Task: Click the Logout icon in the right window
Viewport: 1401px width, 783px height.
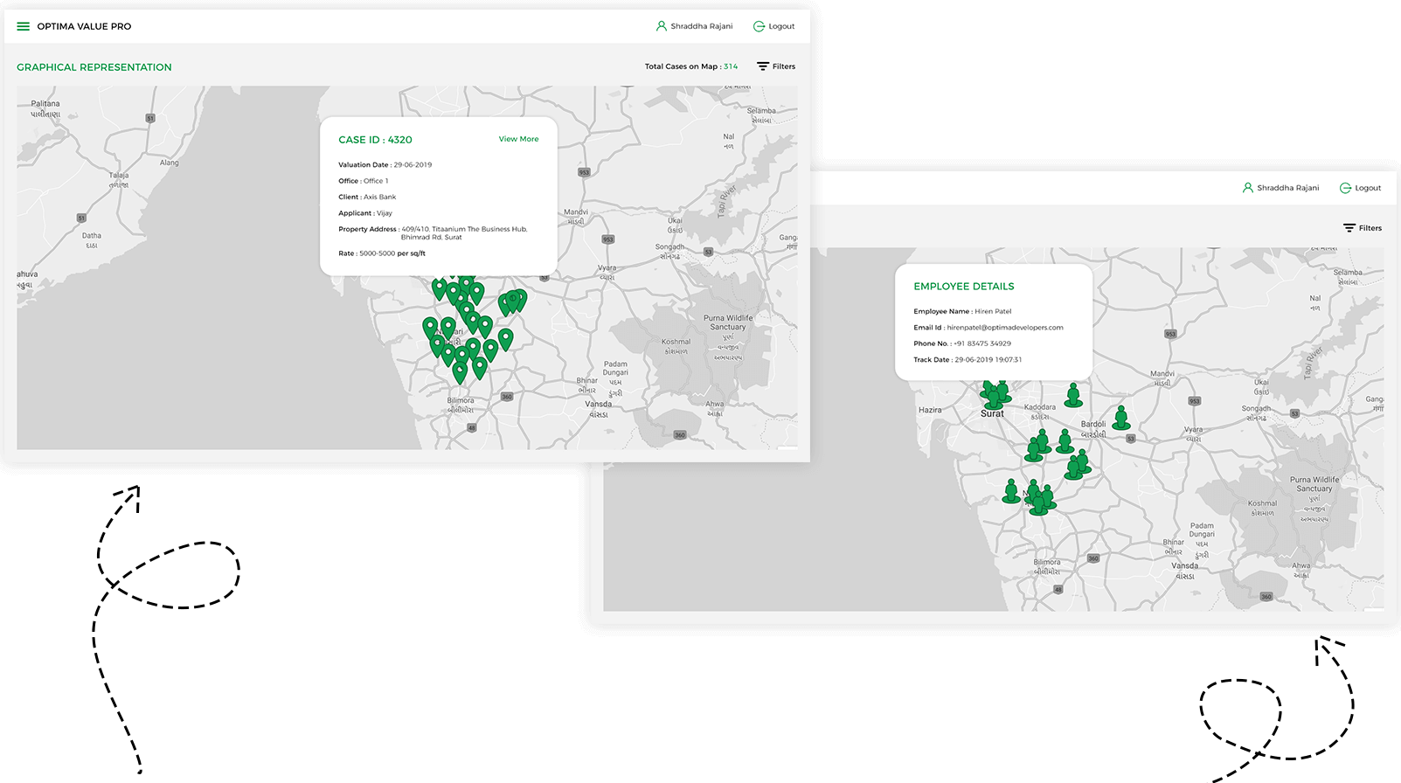Action: [x=1345, y=188]
